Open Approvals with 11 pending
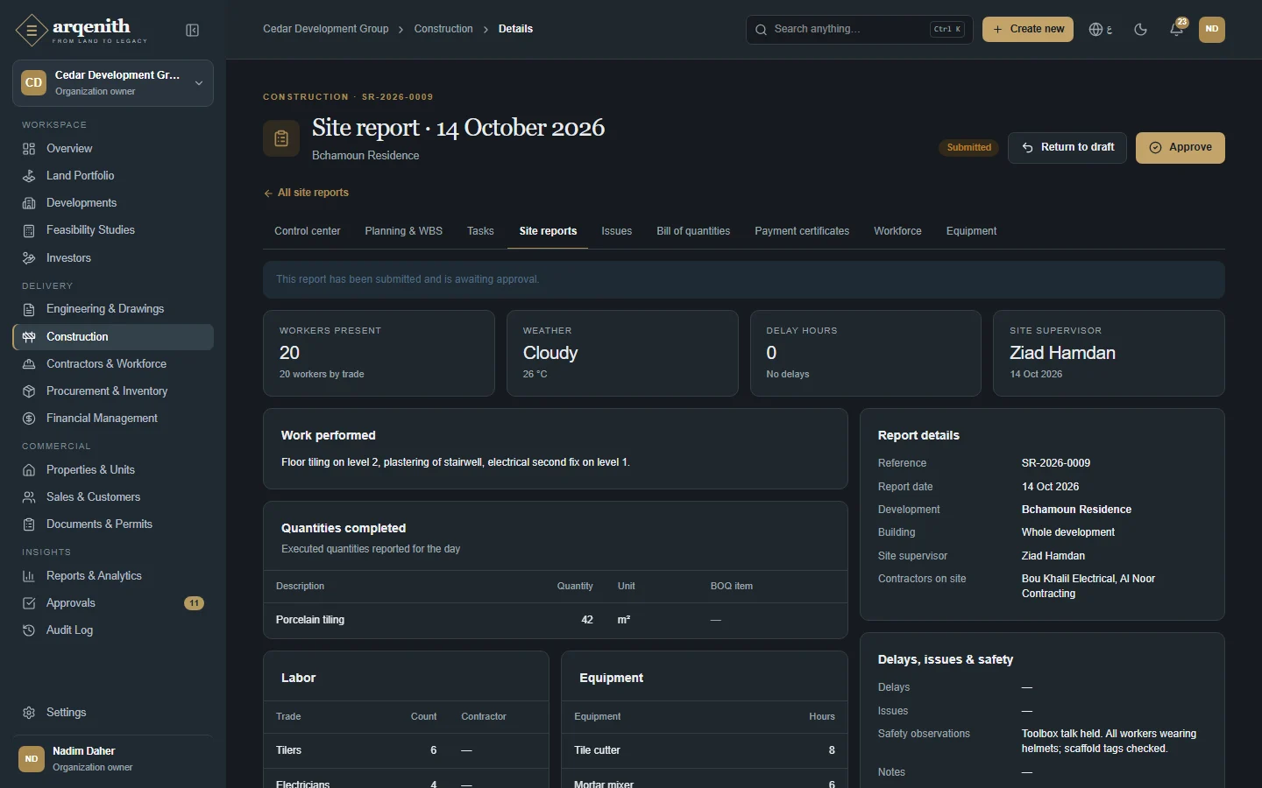Viewport: 1262px width, 788px height. [113, 603]
